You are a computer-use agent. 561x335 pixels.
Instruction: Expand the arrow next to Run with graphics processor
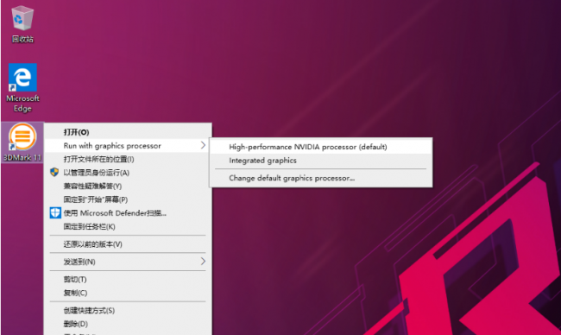203,145
